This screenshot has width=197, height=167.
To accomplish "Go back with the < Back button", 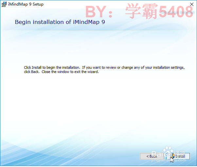I will pyautogui.click(x=152, y=156).
